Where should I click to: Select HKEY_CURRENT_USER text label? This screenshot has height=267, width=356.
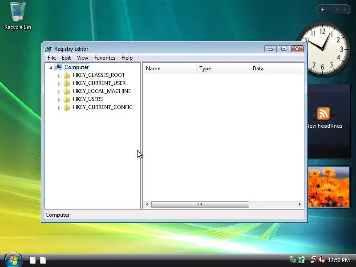[x=99, y=83]
